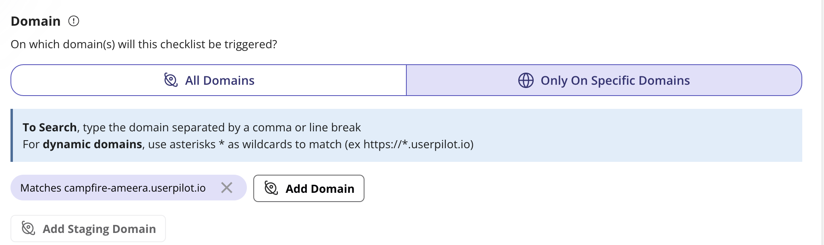Click the info icon beside Domain heading
The image size is (824, 245).
(74, 21)
